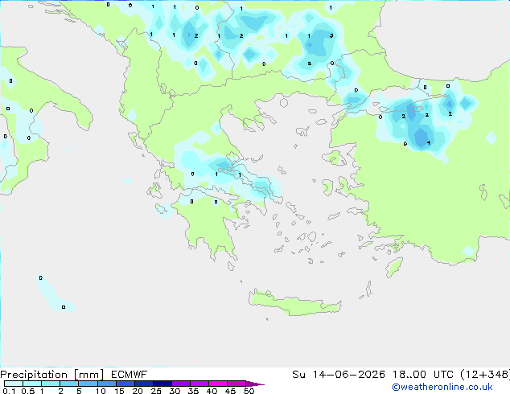Screen dimensions: 510x394
Task: Click the '(12+348)' forecast run text
Action: tap(485, 375)
